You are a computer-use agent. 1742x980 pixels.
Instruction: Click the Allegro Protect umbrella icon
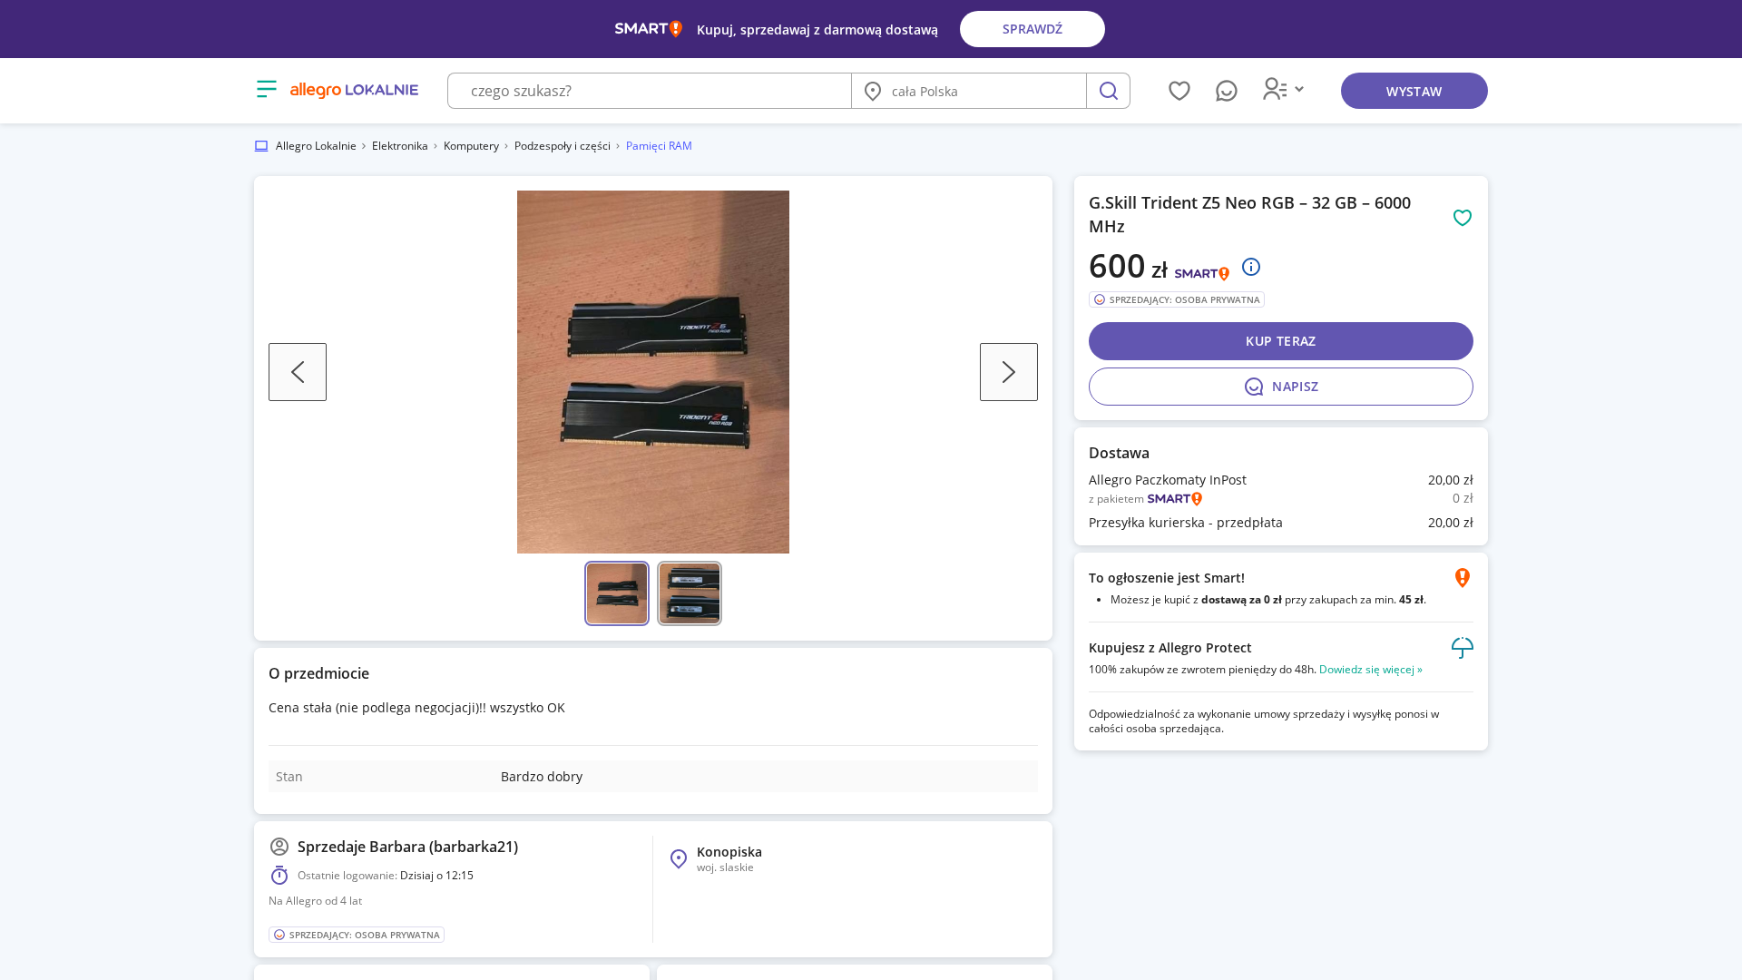[x=1463, y=648]
